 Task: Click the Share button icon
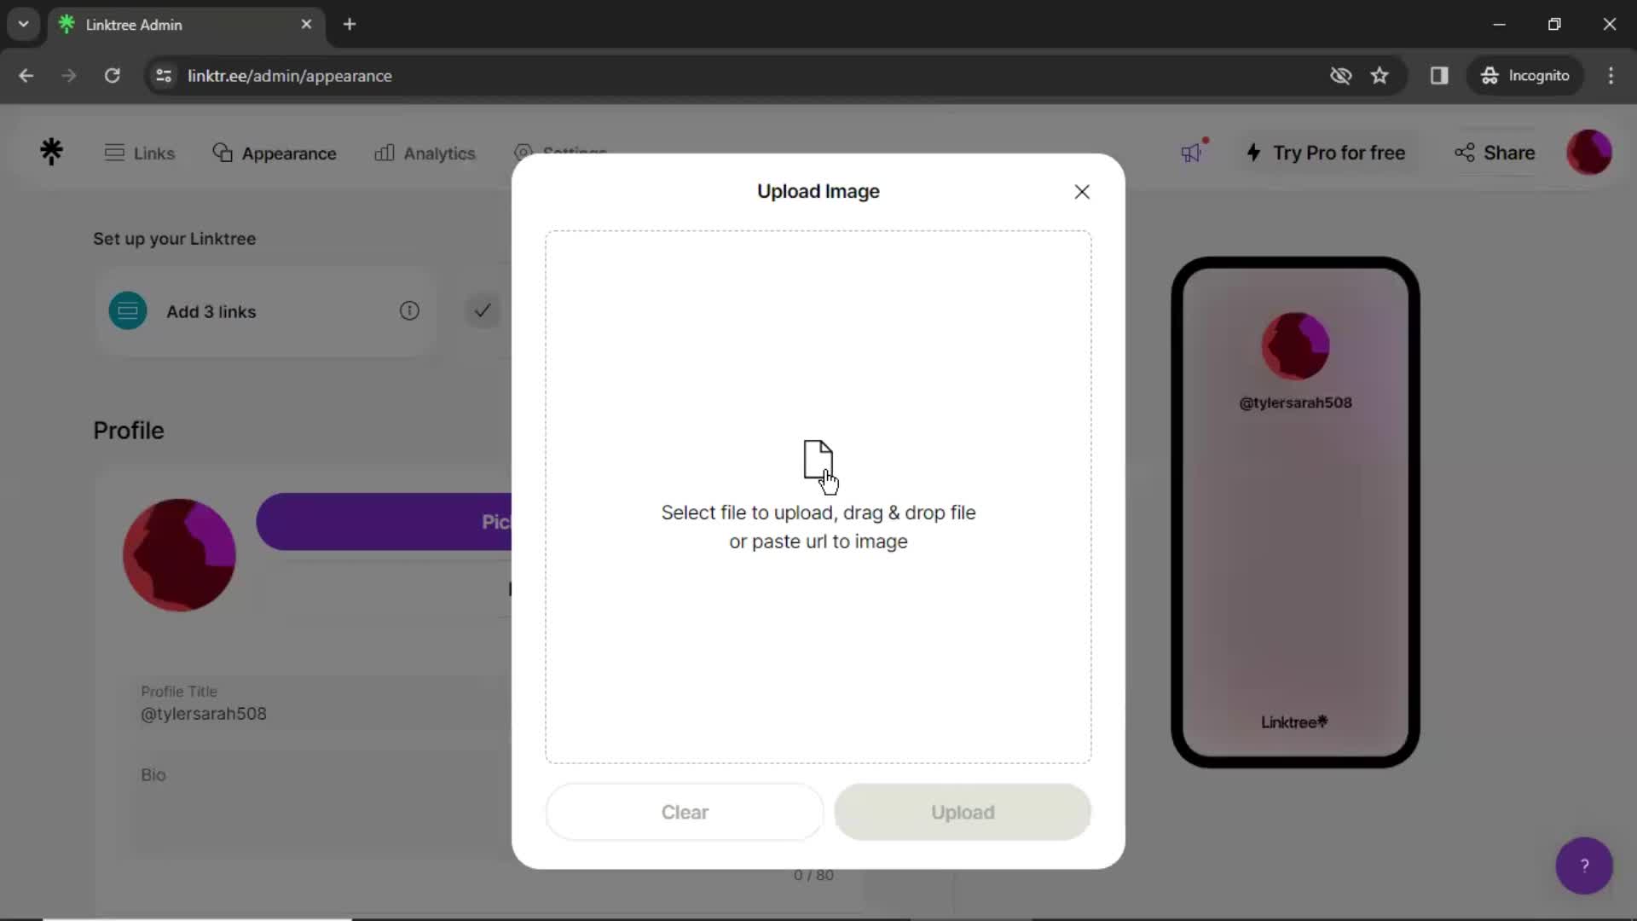coord(1466,153)
